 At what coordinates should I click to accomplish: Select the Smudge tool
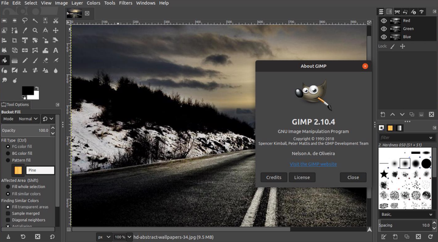point(4,80)
